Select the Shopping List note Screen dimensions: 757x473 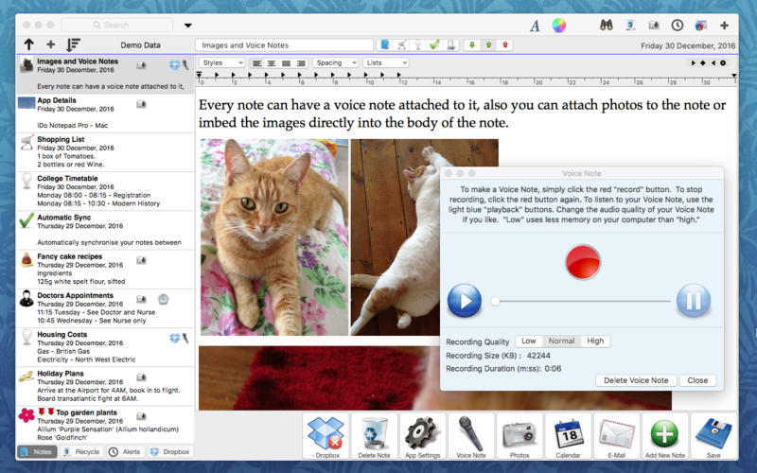coord(105,152)
